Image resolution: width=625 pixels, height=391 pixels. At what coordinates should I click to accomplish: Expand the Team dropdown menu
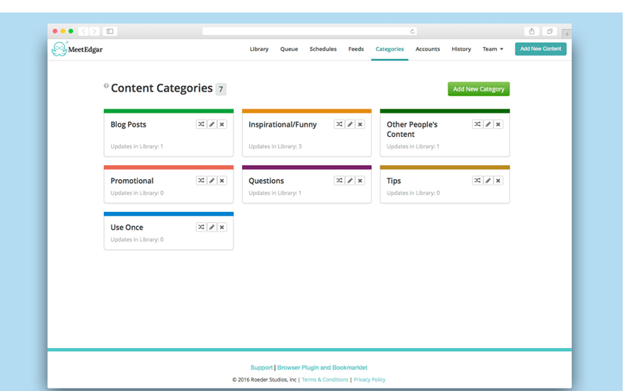coord(493,49)
